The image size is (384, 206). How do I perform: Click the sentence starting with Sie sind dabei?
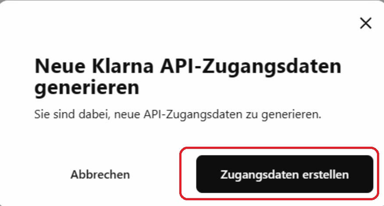[x=178, y=115]
